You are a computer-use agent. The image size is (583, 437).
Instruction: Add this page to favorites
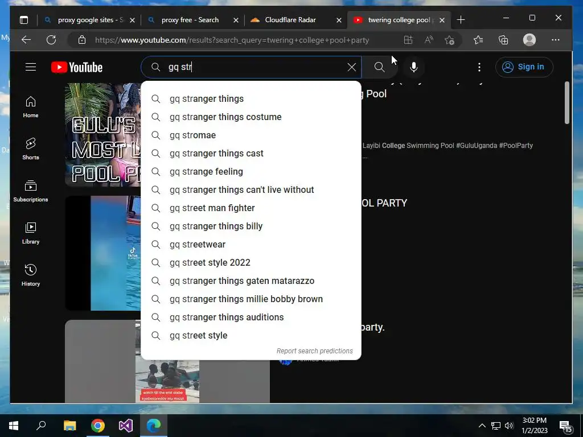(450, 40)
